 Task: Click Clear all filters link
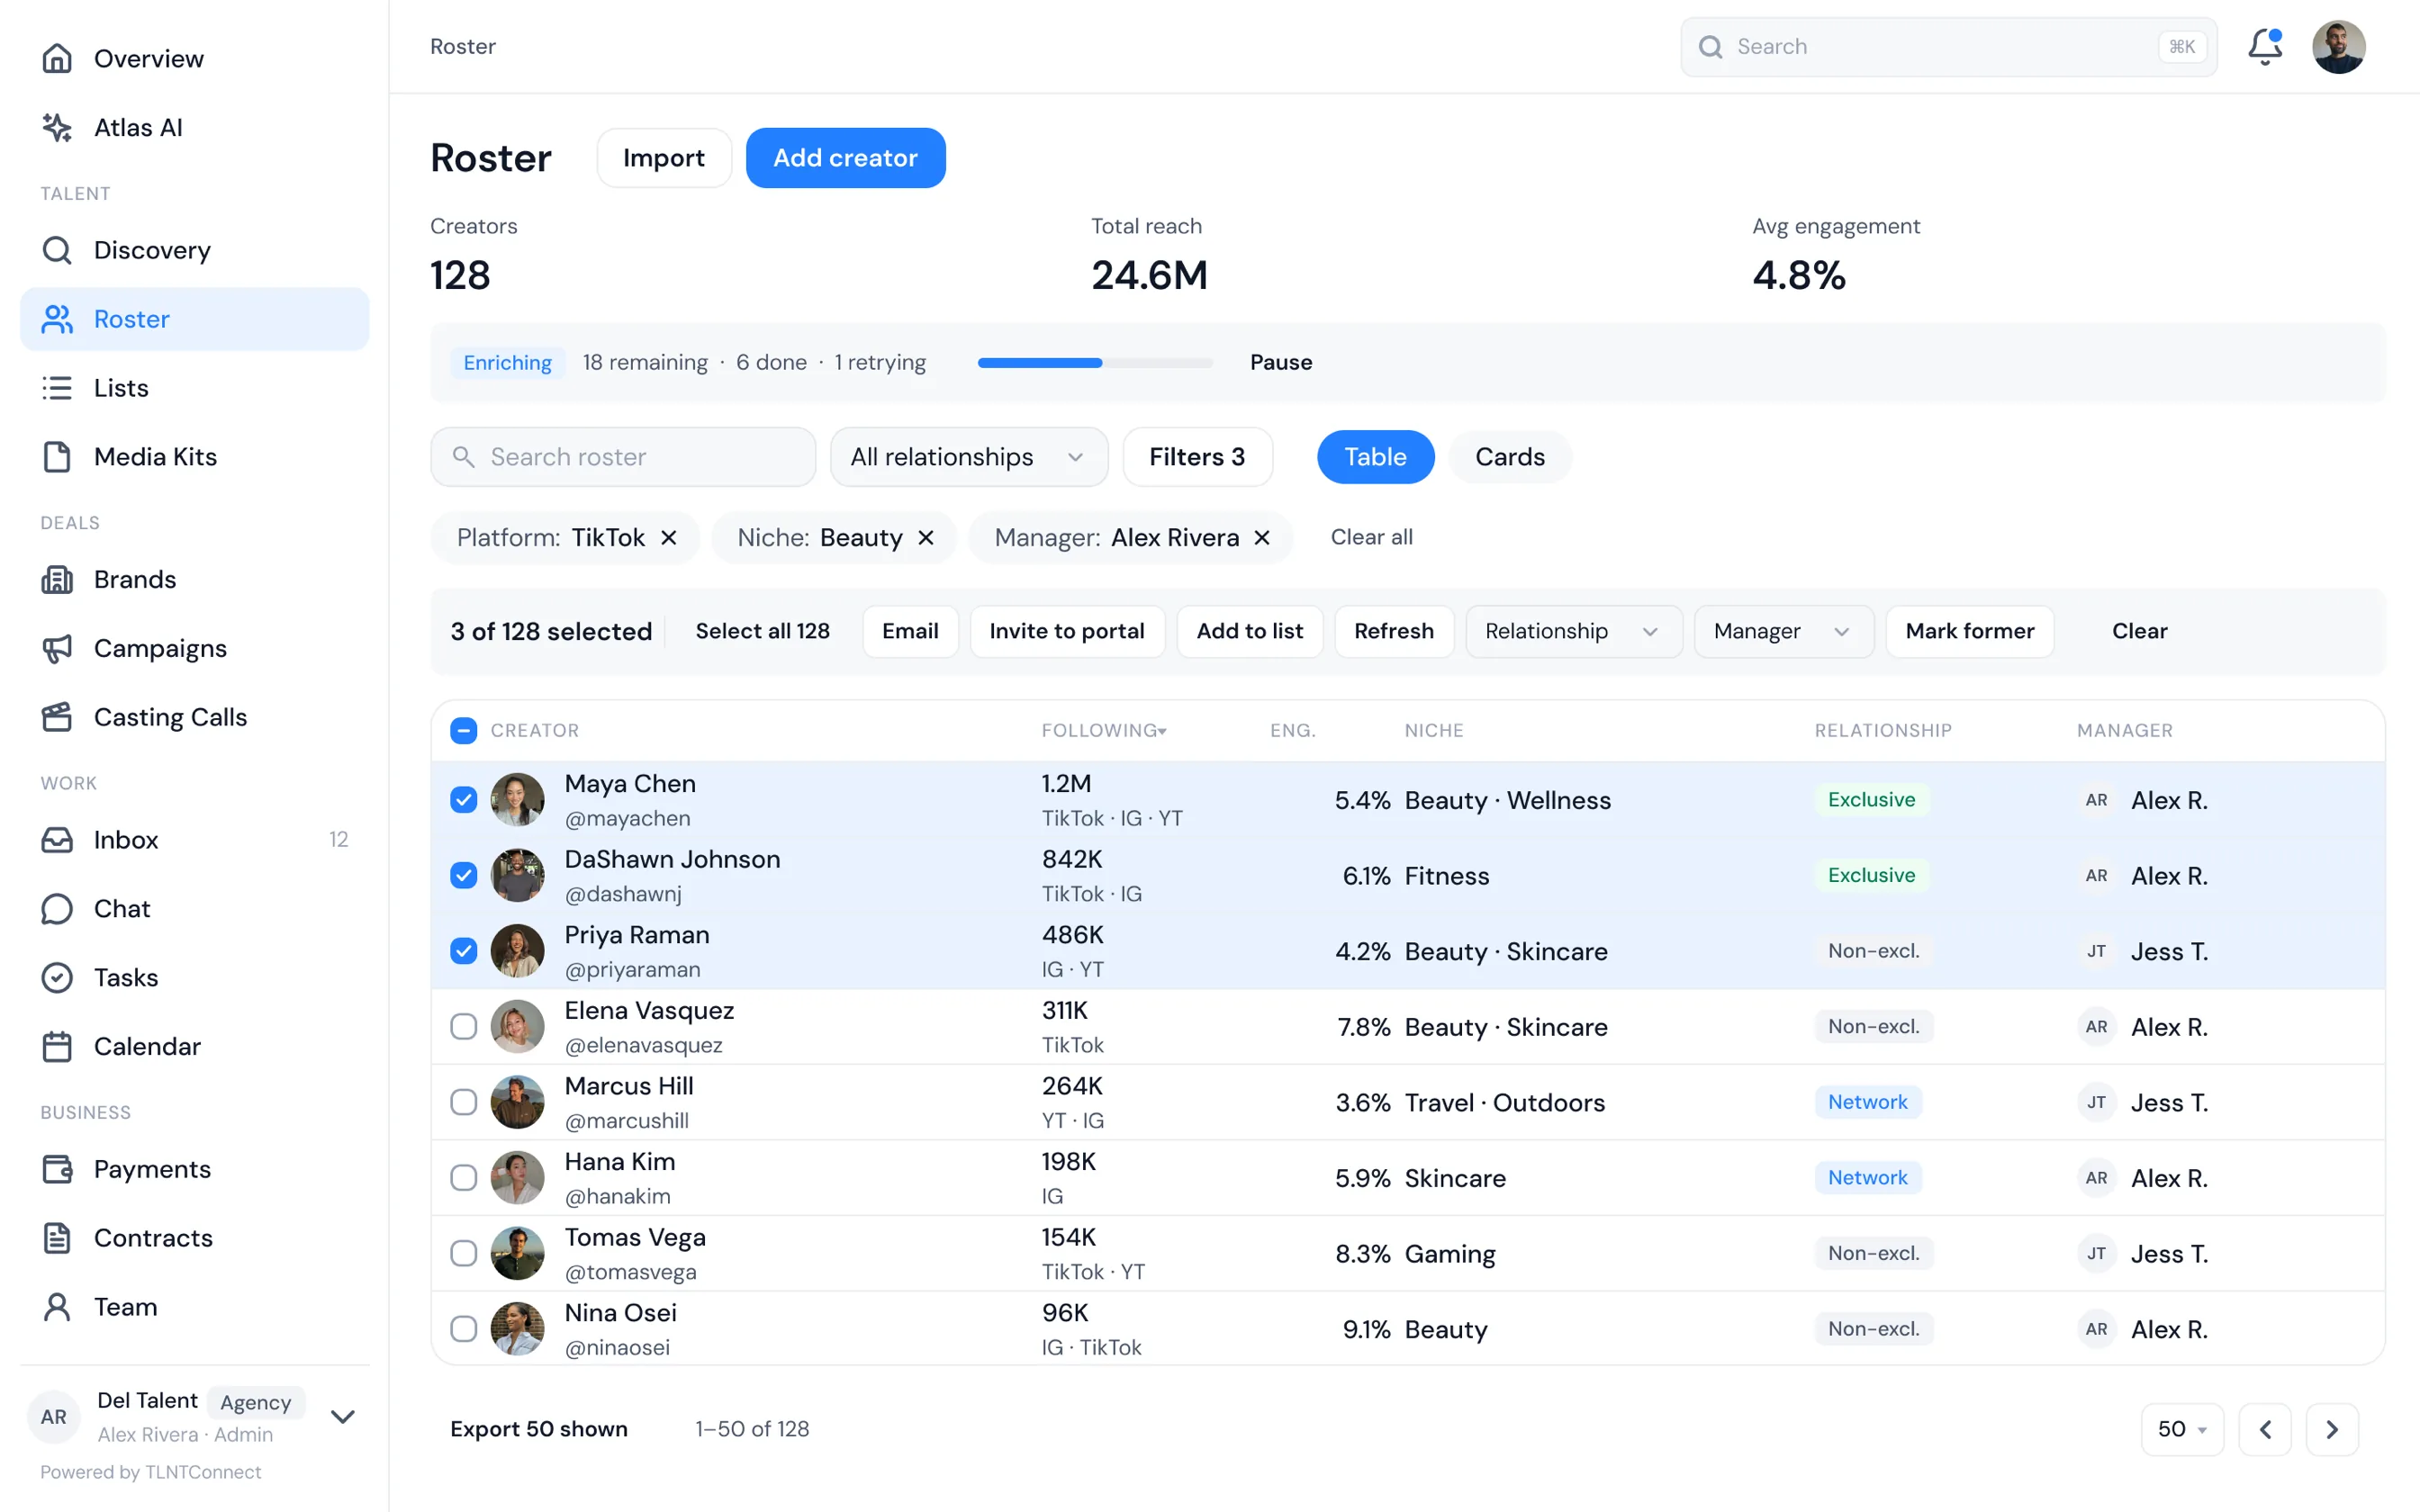[x=1371, y=537]
